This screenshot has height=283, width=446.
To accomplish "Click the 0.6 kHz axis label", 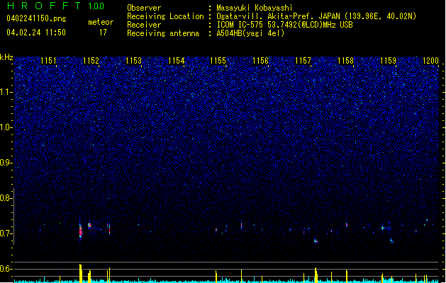I will click(6, 269).
